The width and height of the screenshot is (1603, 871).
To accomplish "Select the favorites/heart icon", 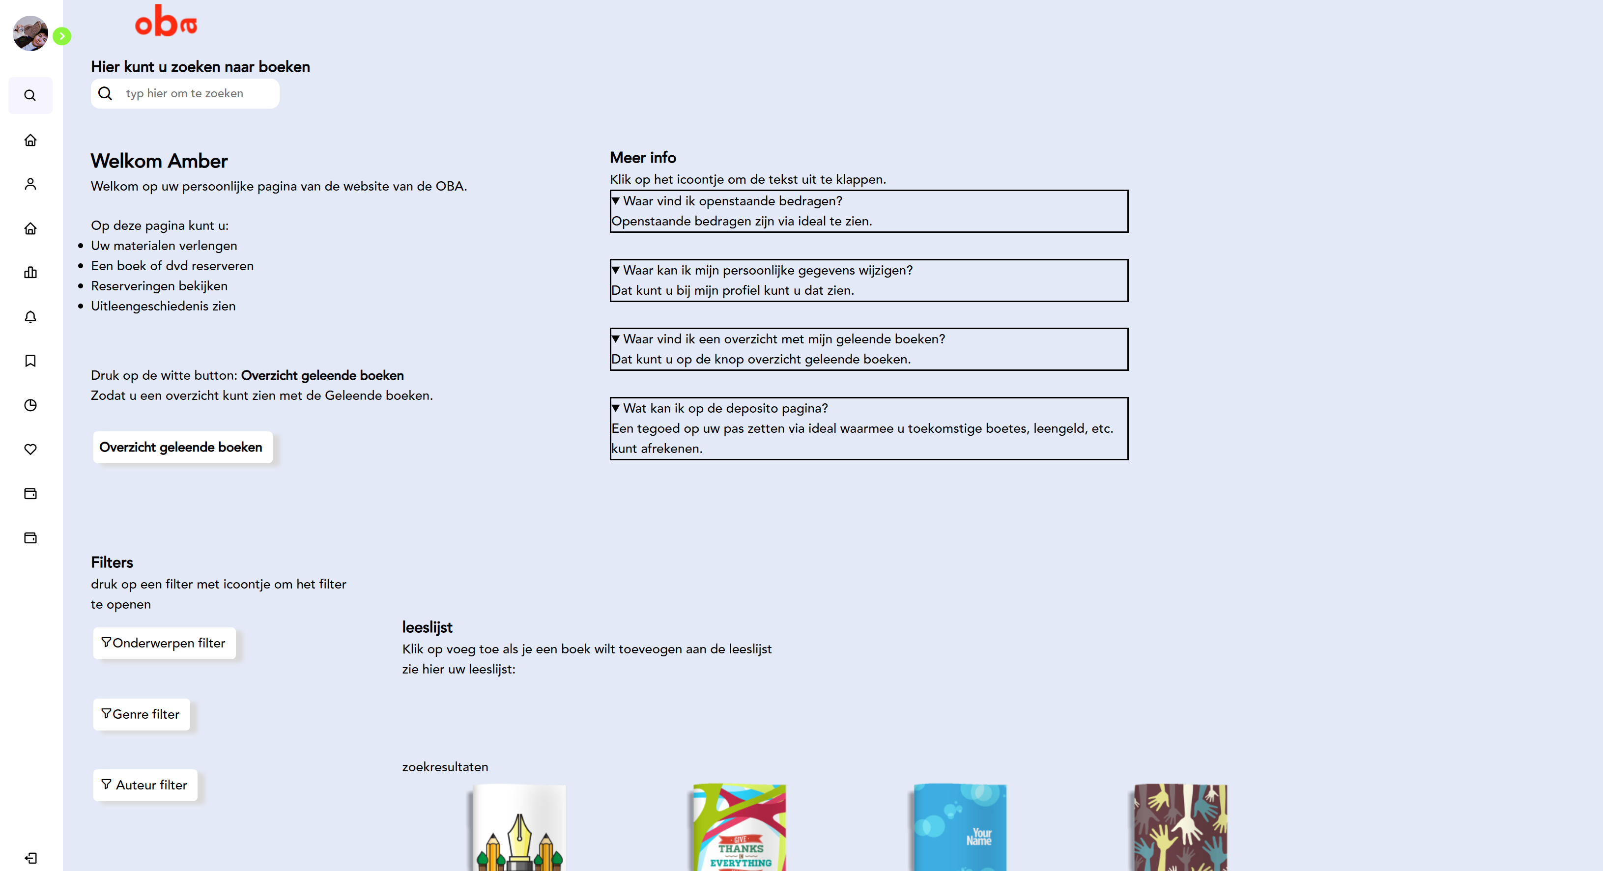I will (x=31, y=449).
